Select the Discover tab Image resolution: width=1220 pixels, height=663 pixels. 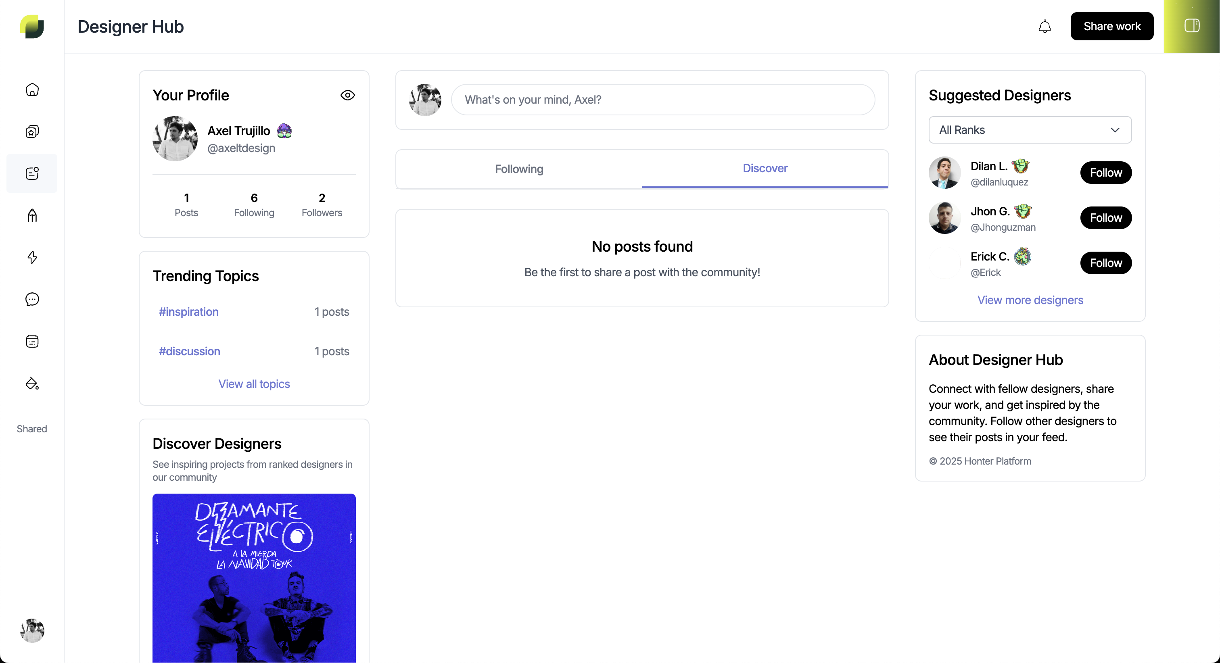click(765, 168)
